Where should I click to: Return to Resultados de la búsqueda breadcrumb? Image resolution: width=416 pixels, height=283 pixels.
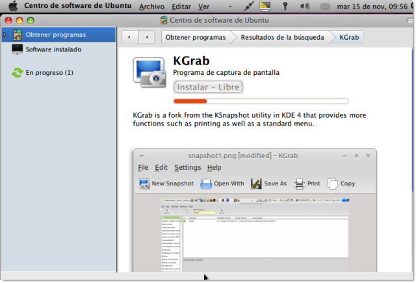pos(282,37)
